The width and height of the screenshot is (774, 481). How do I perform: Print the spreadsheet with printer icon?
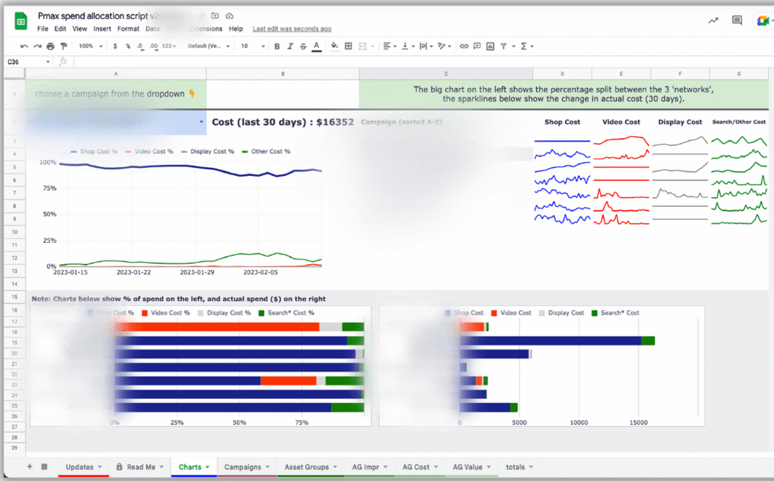coord(51,46)
